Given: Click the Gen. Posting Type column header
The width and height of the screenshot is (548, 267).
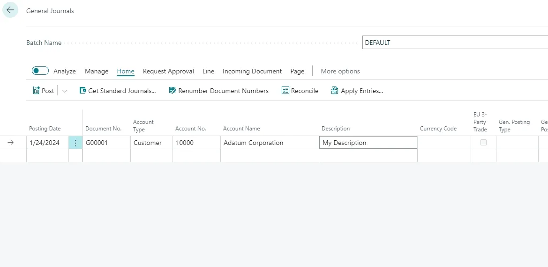Looking at the screenshot, I should coord(514,126).
